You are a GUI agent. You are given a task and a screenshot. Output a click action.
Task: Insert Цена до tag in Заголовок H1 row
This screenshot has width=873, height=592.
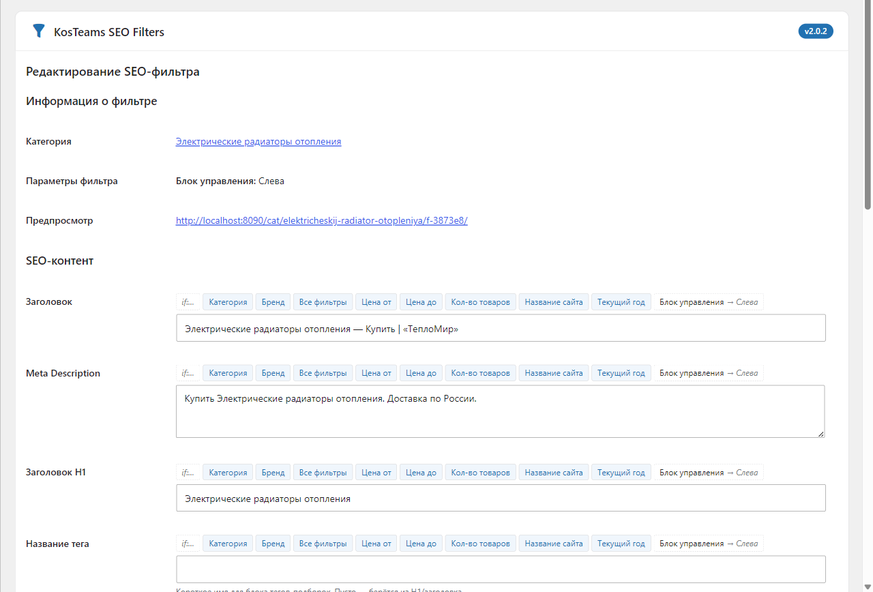point(421,473)
